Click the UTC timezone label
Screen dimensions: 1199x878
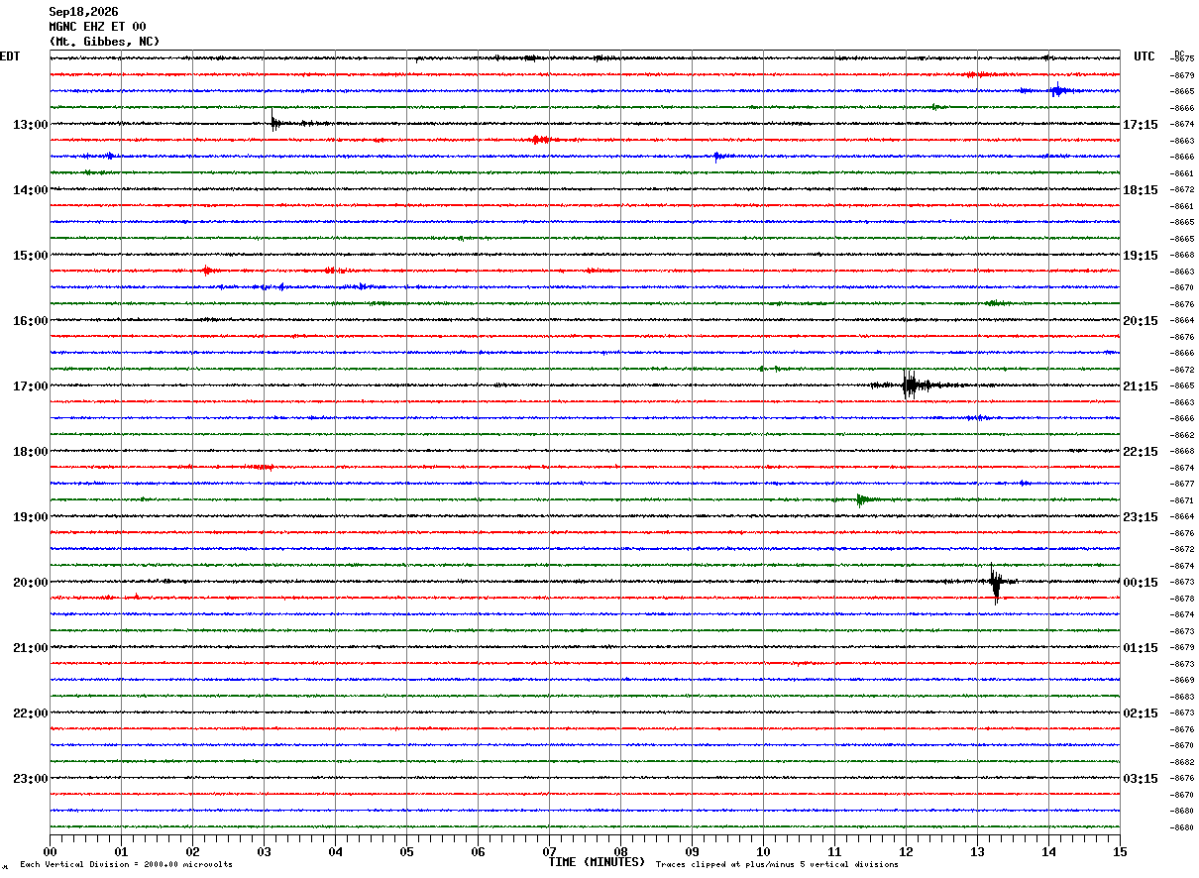click(x=1144, y=56)
